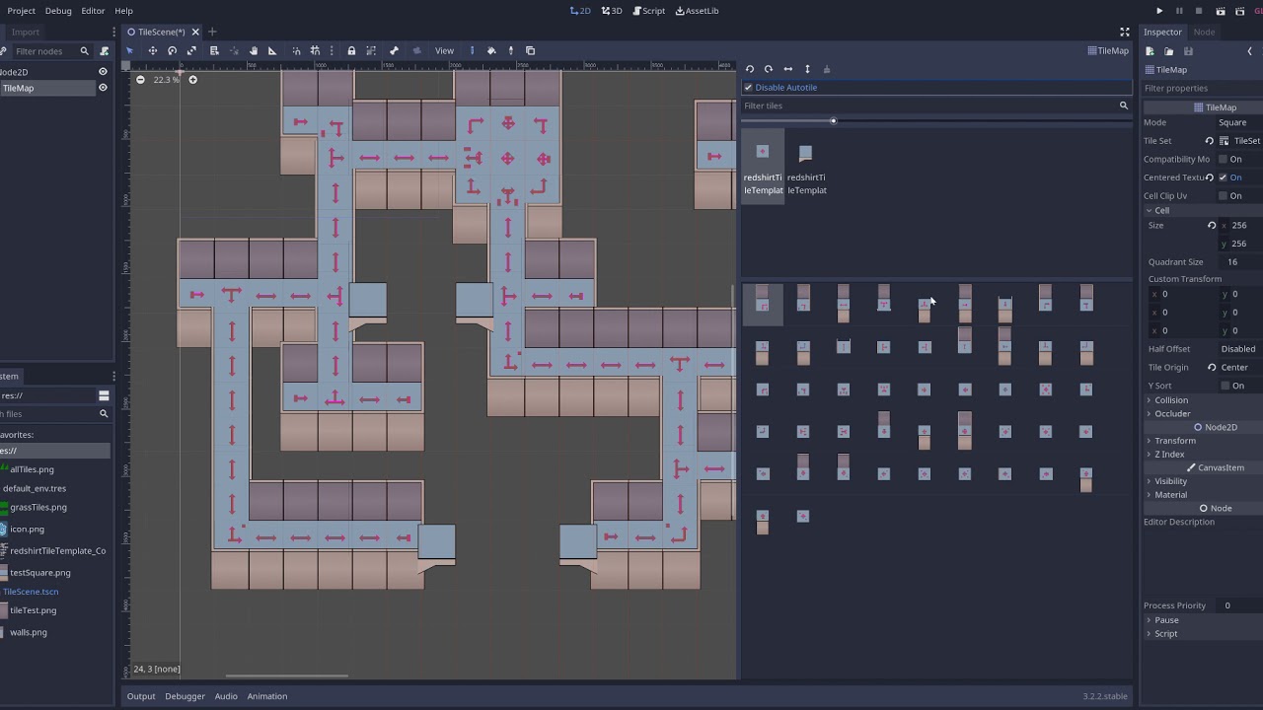The width and height of the screenshot is (1263, 710).
Task: Switch to the Script workspace
Action: click(x=648, y=11)
